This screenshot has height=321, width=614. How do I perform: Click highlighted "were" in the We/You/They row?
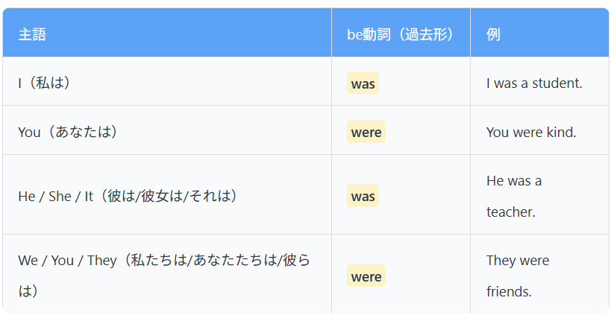(x=366, y=276)
